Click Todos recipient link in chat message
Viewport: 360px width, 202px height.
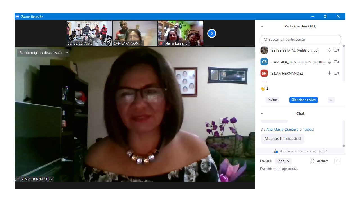308,130
